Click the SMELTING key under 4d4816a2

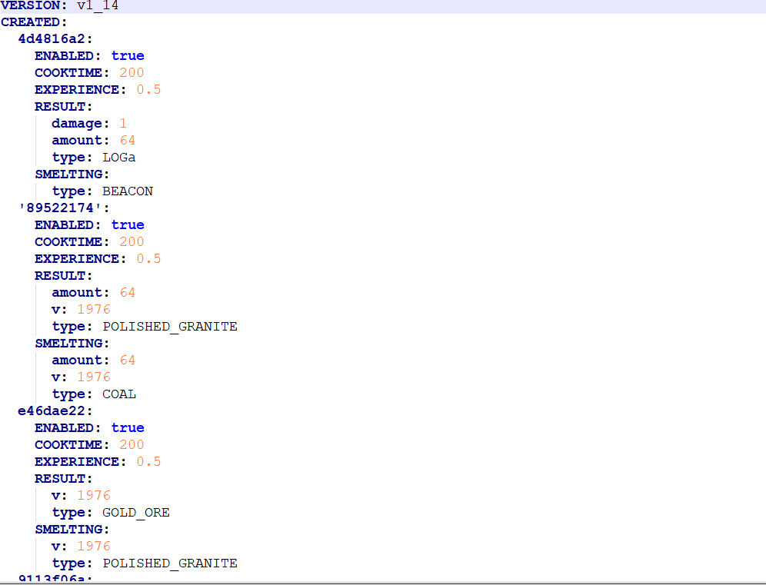[68, 174]
